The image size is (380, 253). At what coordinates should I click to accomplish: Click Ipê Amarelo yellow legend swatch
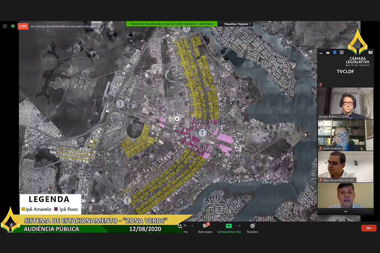click(x=23, y=209)
